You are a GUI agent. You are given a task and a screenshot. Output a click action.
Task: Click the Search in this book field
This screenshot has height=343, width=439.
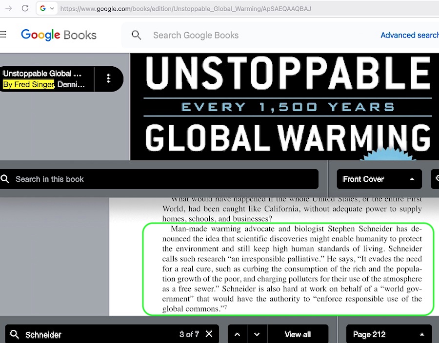161,179
